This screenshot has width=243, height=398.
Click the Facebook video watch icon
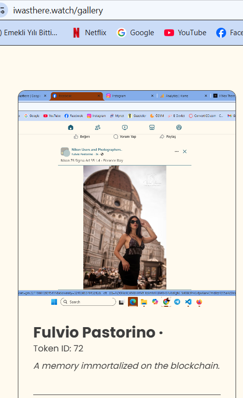[124, 127]
